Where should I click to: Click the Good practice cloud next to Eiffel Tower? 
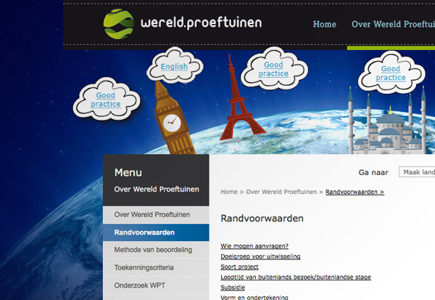[273, 69]
